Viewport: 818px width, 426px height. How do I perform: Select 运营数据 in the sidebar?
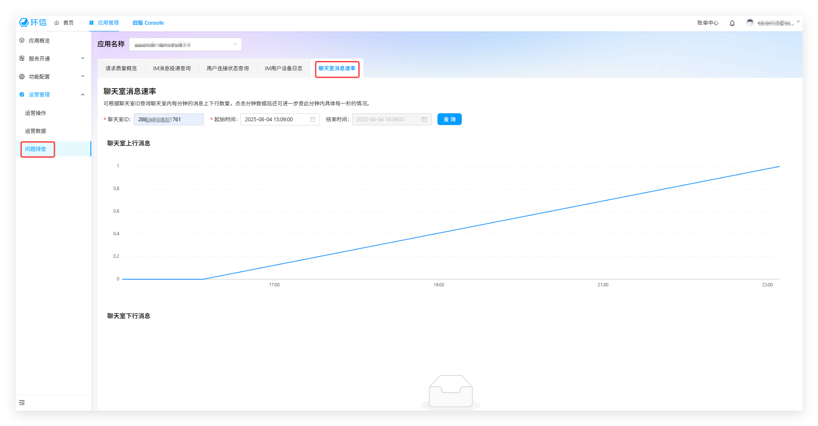(x=36, y=131)
